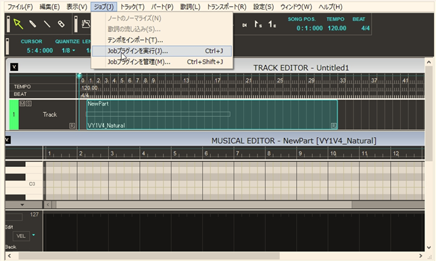436x261 pixels.
Task: Click the V icon in Musical Editor header
Action: click(x=8, y=140)
